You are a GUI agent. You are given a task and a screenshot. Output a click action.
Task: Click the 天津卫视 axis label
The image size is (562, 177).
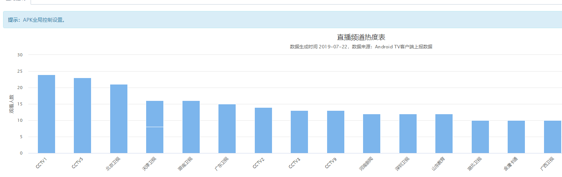tap(148, 163)
